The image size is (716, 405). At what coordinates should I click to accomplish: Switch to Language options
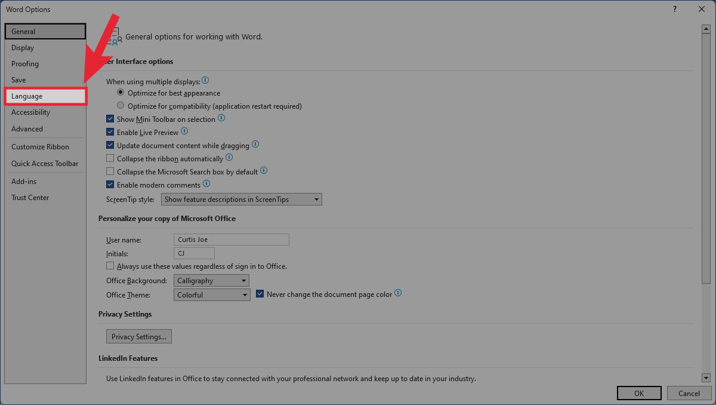pyautogui.click(x=45, y=96)
